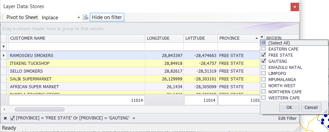Click CUSTOMER NAME filter row input

(x=77, y=46)
